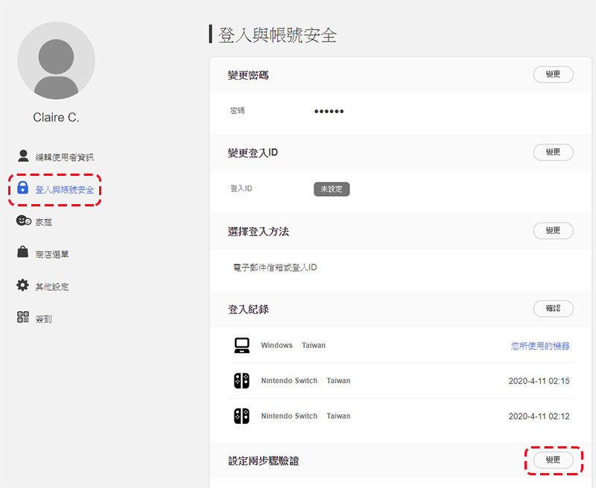
Task: Click the 變更登入ID section title
Action: (253, 153)
